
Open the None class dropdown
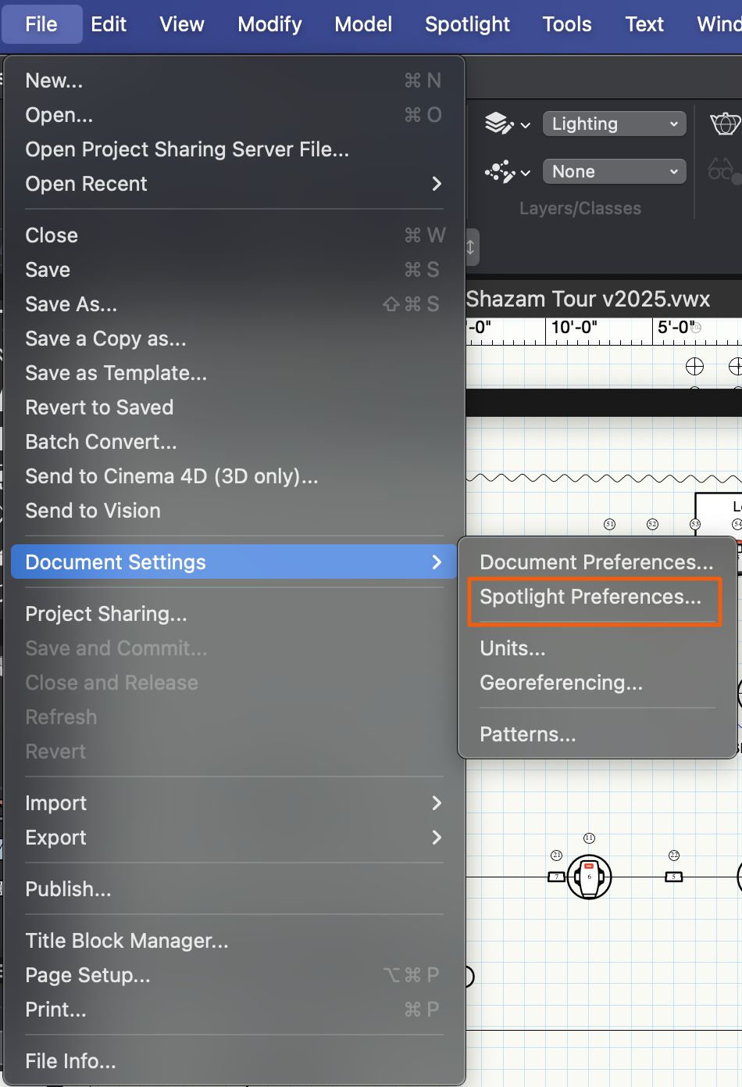614,171
